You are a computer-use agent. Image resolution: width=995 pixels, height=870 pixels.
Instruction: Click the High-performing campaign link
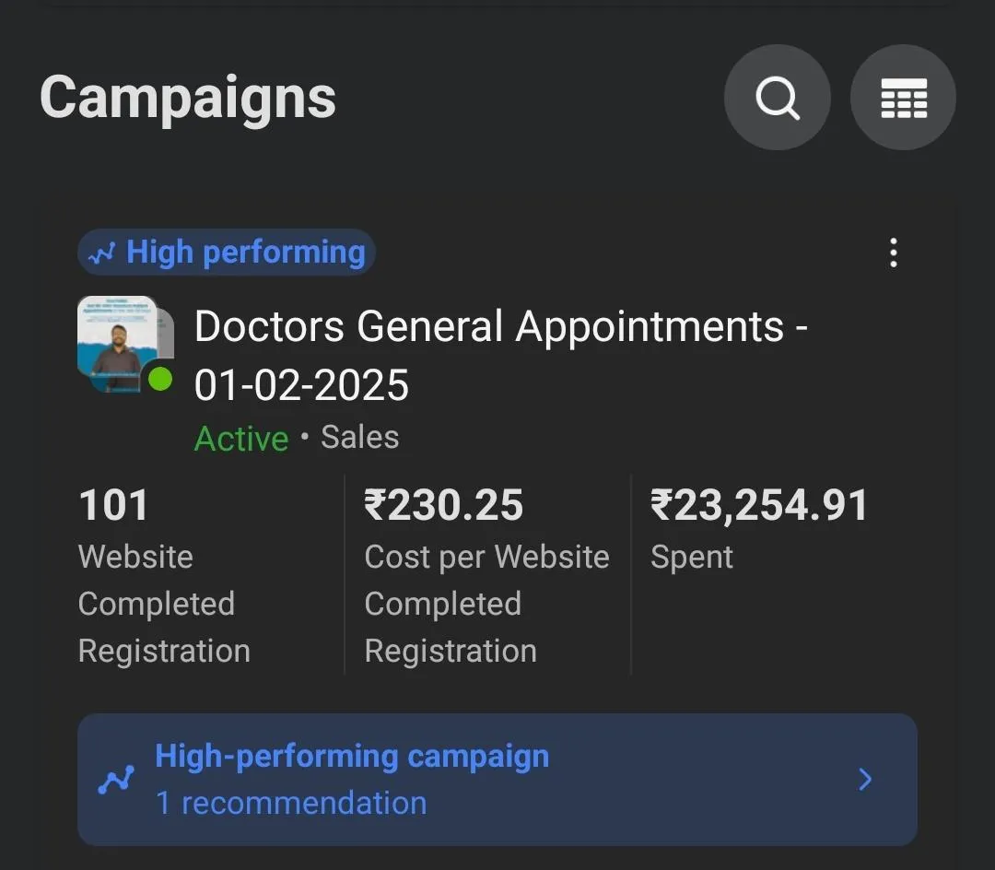click(352, 757)
